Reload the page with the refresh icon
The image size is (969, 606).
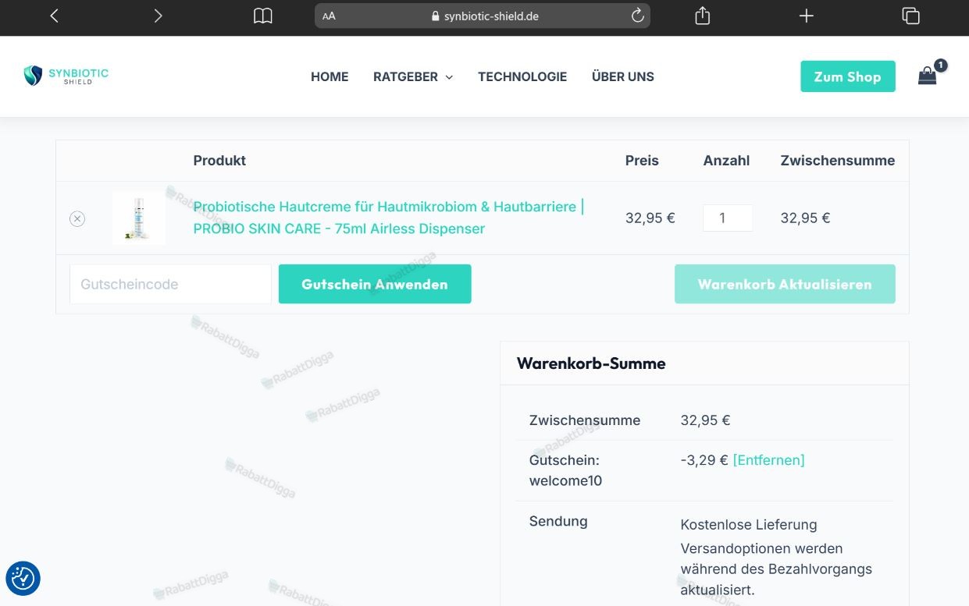click(x=638, y=16)
